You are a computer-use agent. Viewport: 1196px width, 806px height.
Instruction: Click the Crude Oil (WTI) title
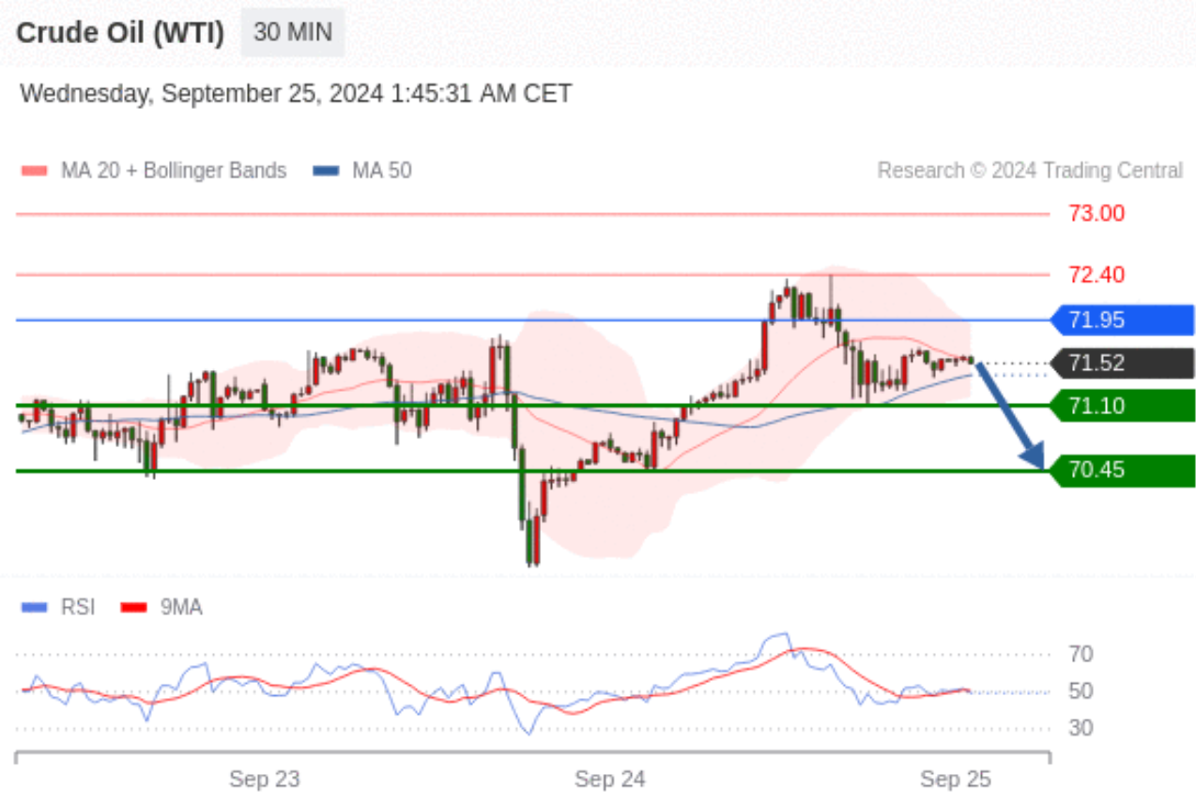(x=121, y=33)
